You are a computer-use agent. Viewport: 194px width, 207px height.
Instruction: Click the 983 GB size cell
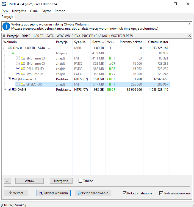[99, 89]
